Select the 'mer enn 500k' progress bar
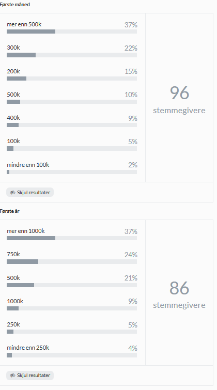Viewport: 217px width, 390px height. pyautogui.click(x=72, y=32)
